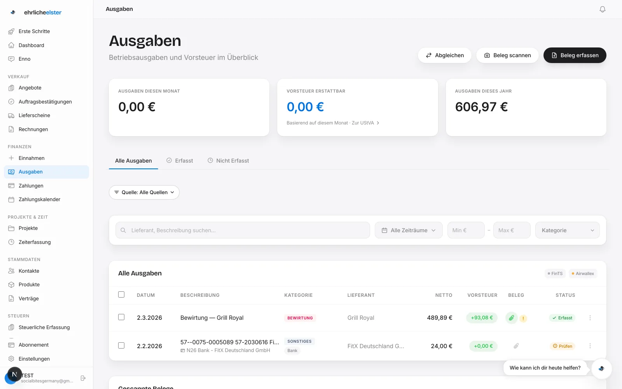
Task: Follow the Zur UStVA link
Action: click(365, 123)
